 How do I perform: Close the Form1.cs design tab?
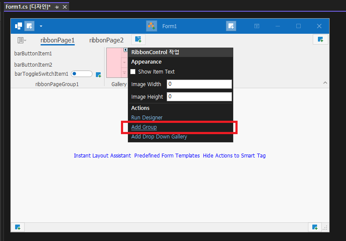coord(65,7)
